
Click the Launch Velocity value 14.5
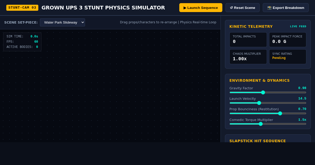pyautogui.click(x=302, y=98)
